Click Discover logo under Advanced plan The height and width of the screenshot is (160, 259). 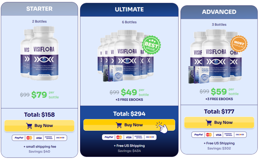click(x=240, y=135)
